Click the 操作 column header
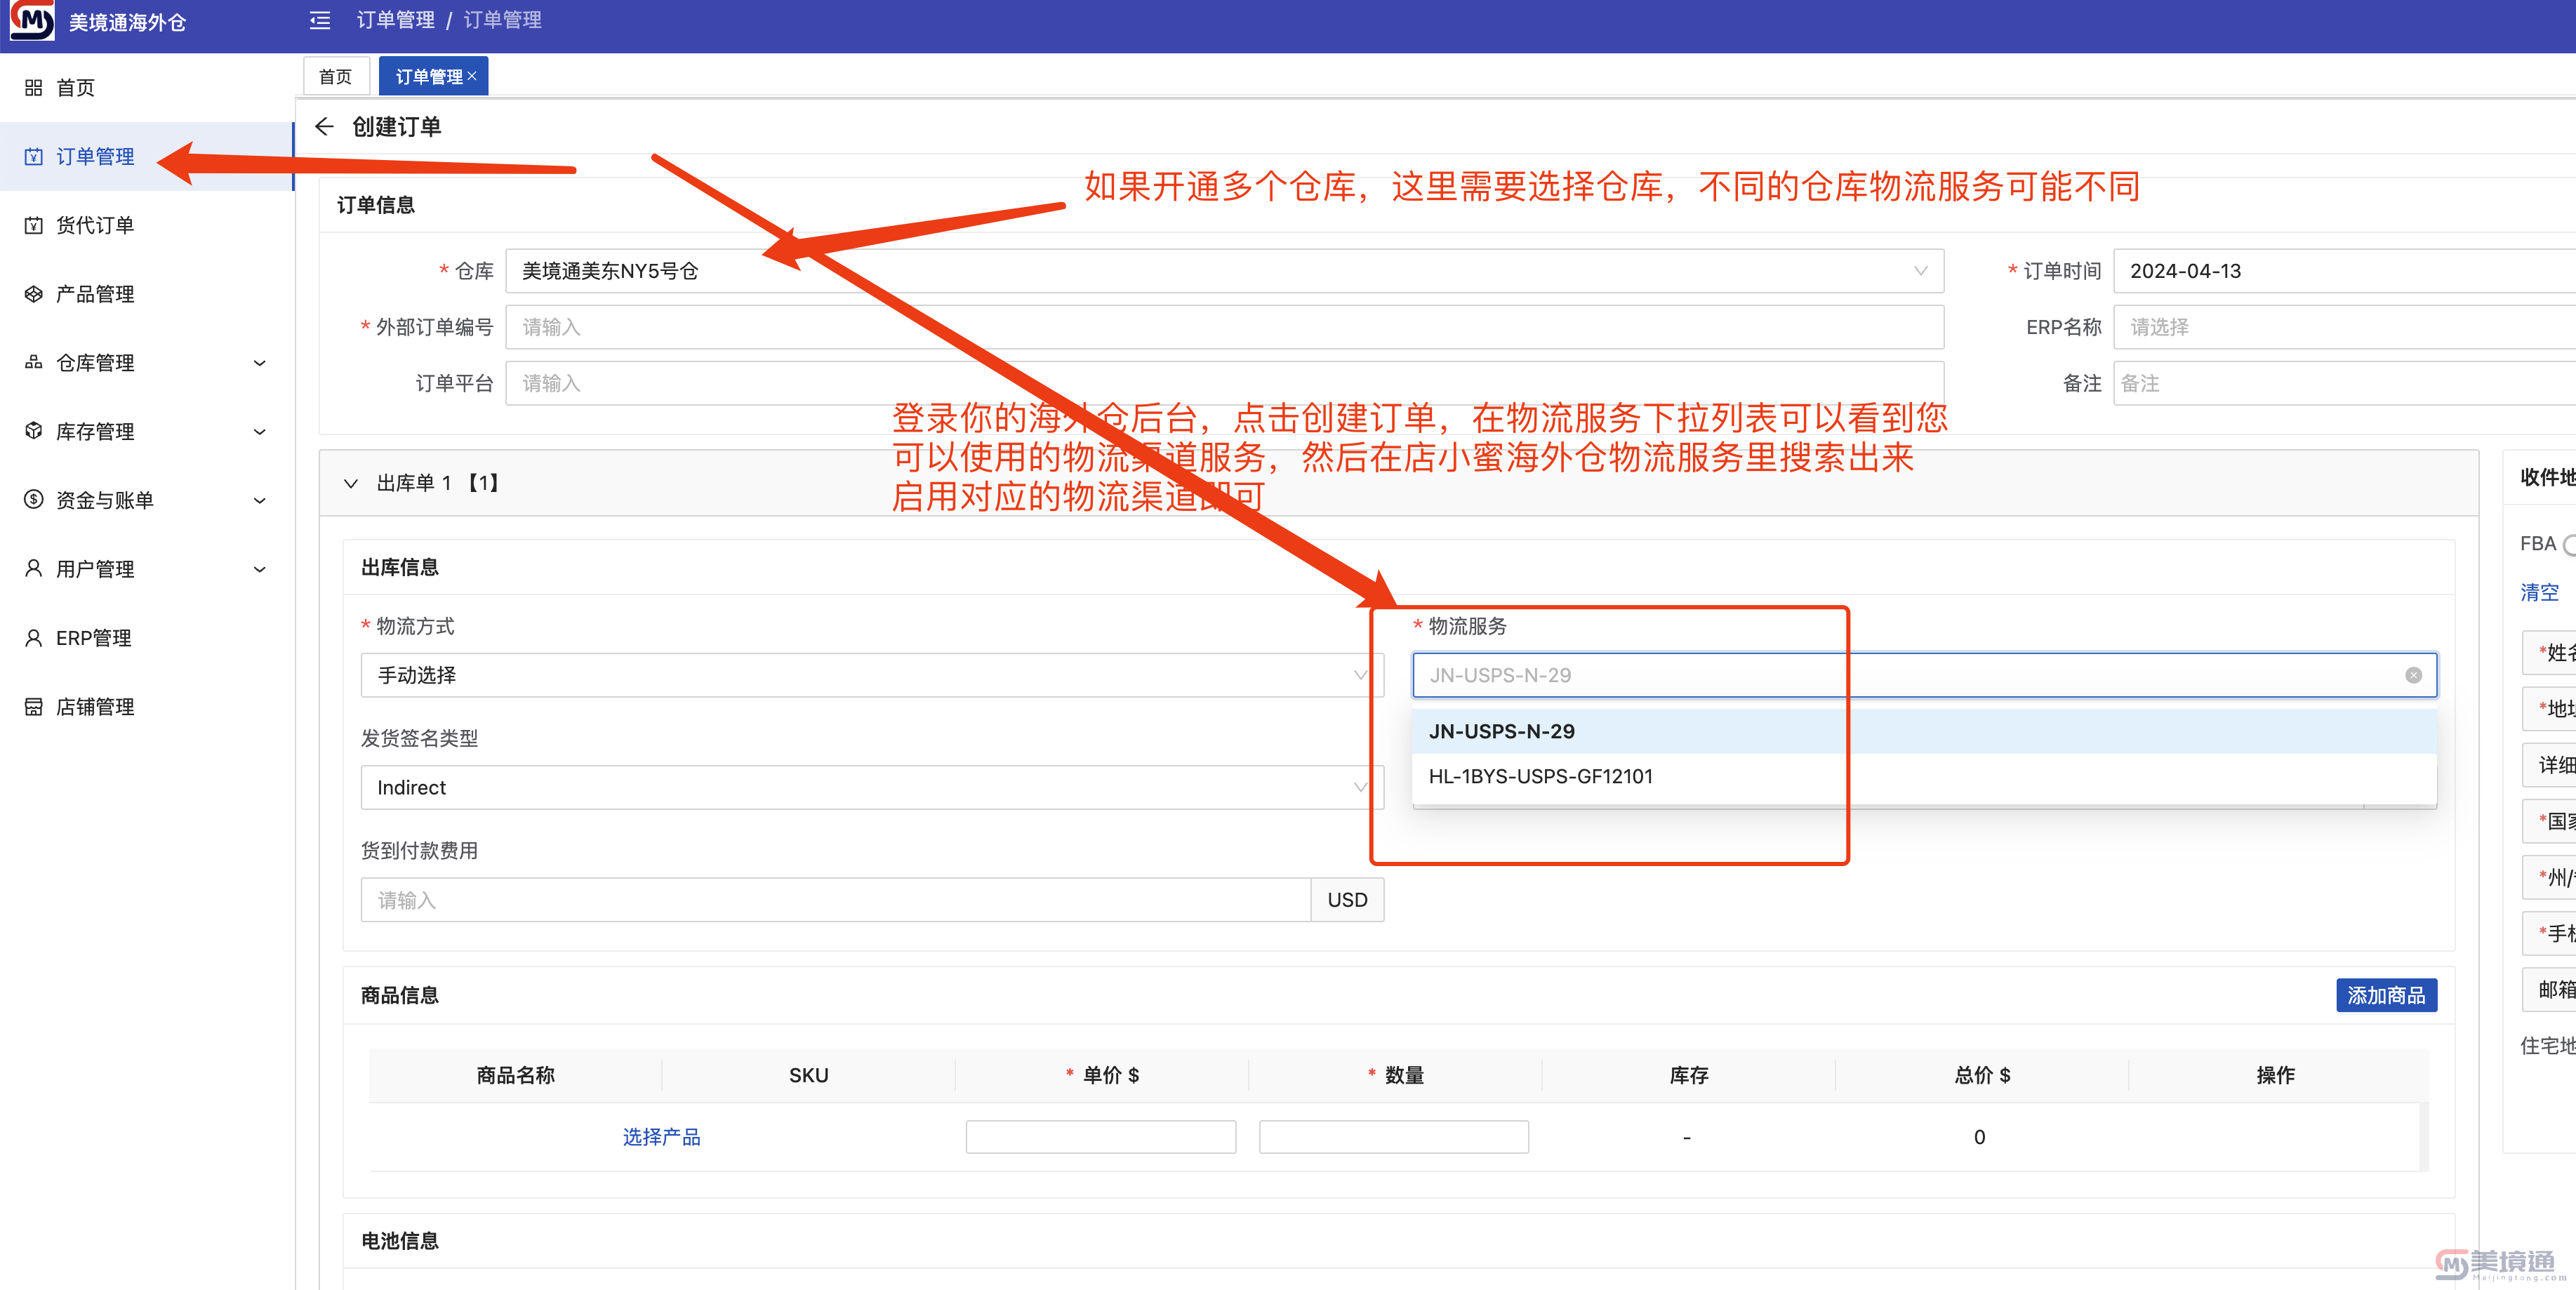The image size is (2576, 1290). click(2275, 1076)
